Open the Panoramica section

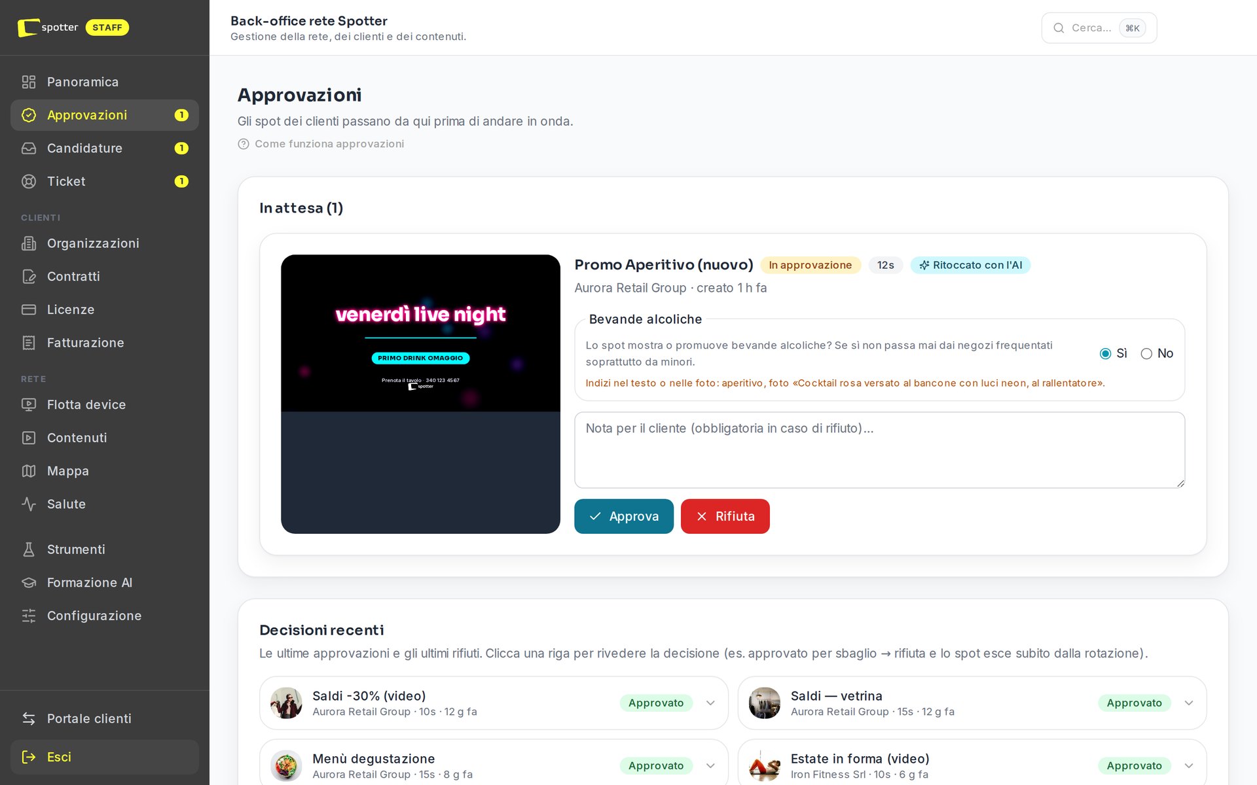pos(105,82)
